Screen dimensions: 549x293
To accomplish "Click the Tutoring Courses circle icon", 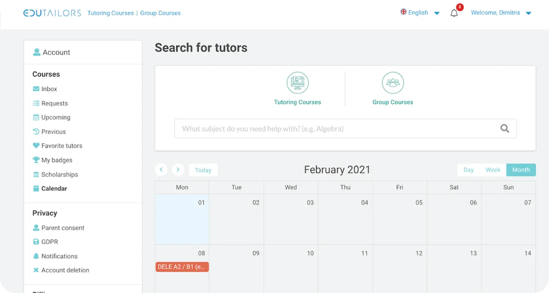I will [x=297, y=83].
